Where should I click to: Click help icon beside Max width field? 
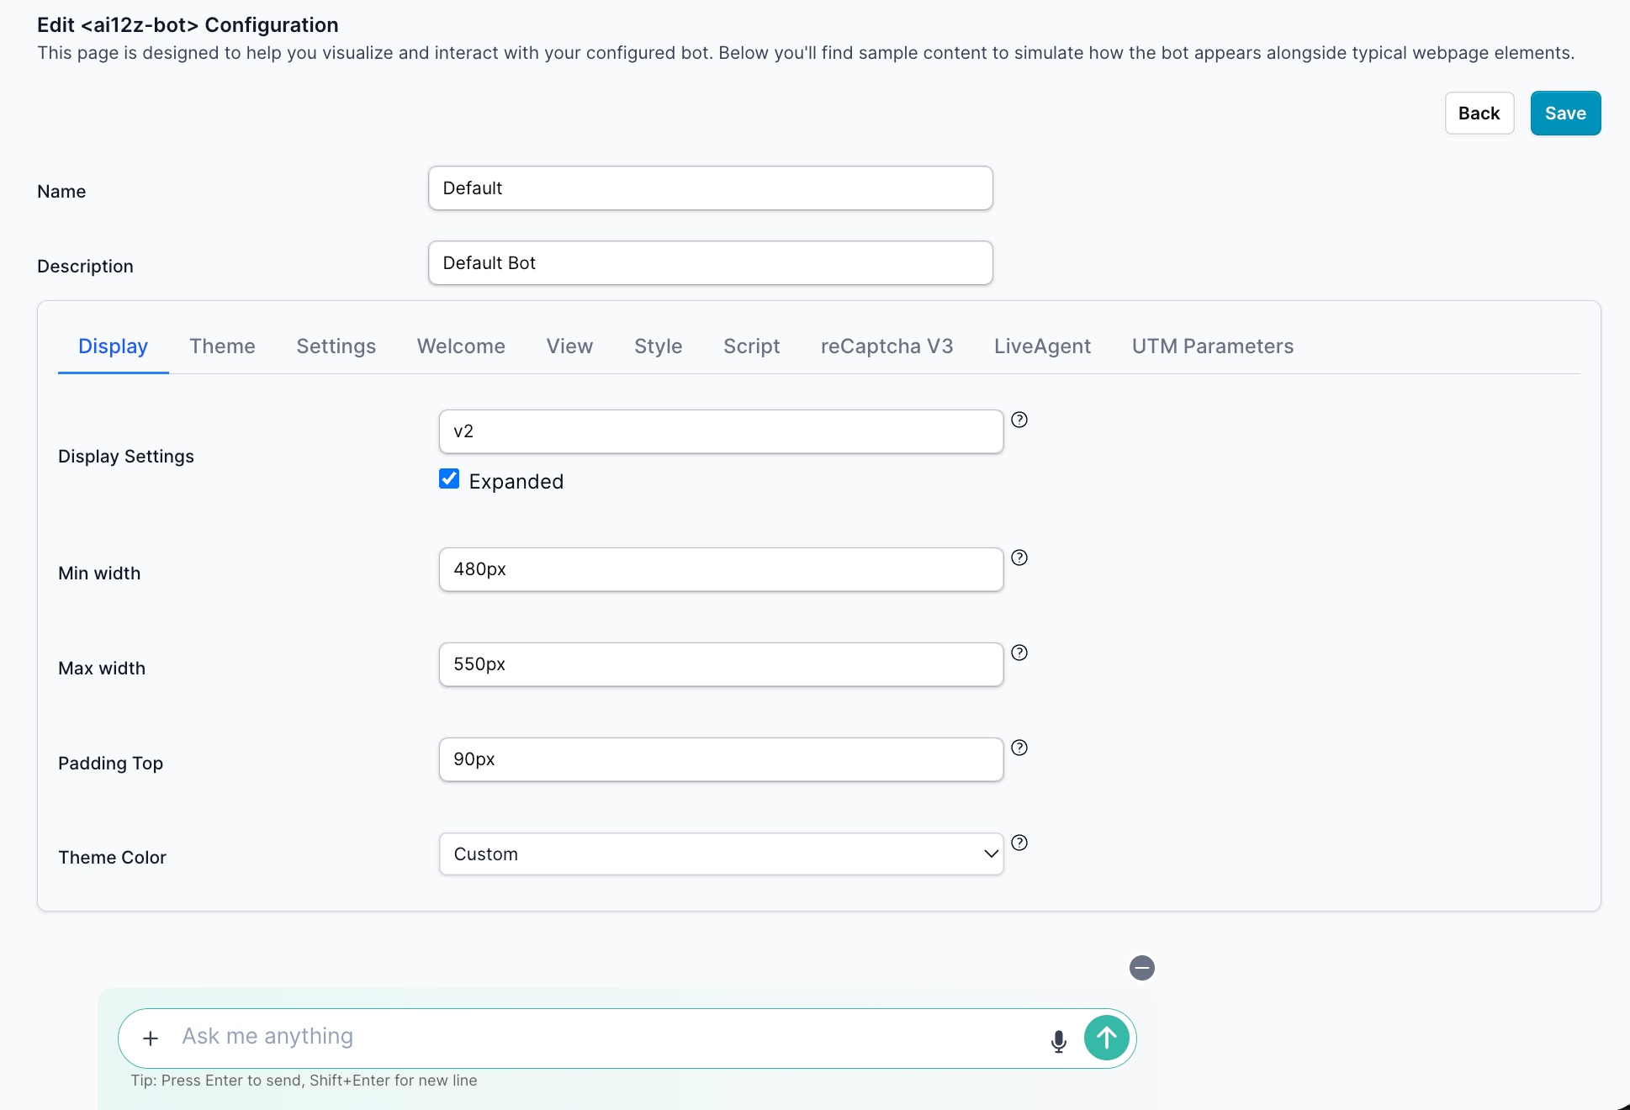pos(1019,653)
